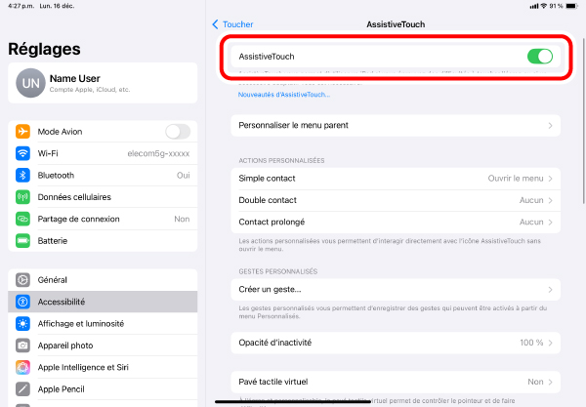Open Wi-Fi settings via its icon
586x407 pixels.
pyautogui.click(x=22, y=153)
